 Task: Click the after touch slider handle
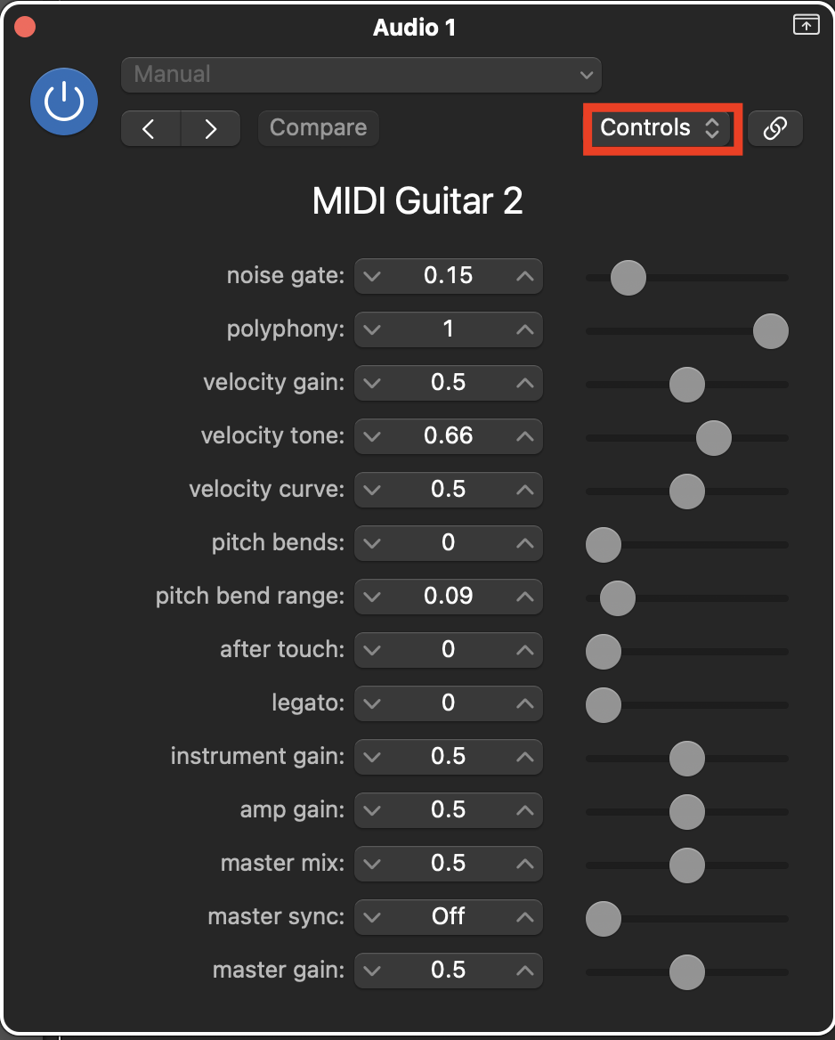coord(604,652)
